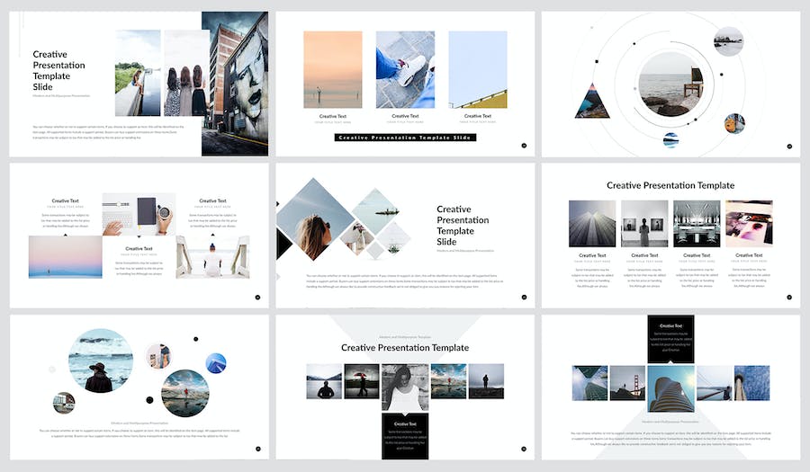Click 'Creative Presentation Template' title above five-photo strip
This screenshot has height=472, width=810.
405,348
